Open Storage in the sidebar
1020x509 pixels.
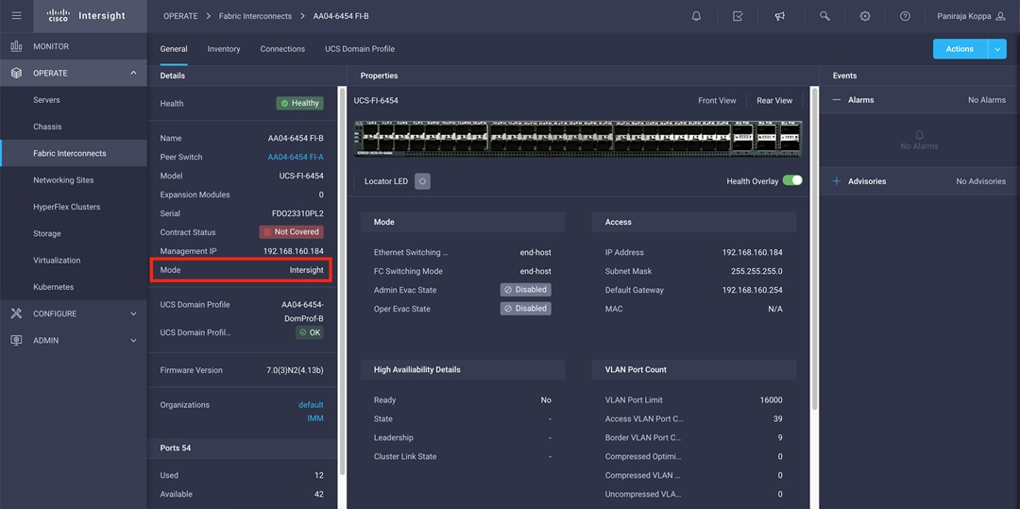coord(74,233)
